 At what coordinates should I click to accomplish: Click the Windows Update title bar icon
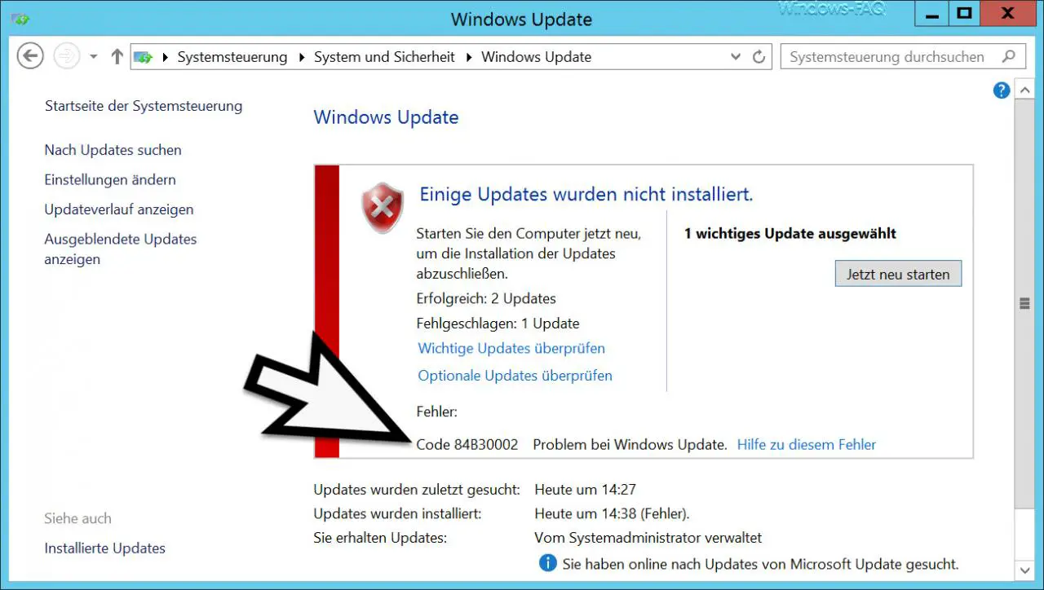[20, 18]
